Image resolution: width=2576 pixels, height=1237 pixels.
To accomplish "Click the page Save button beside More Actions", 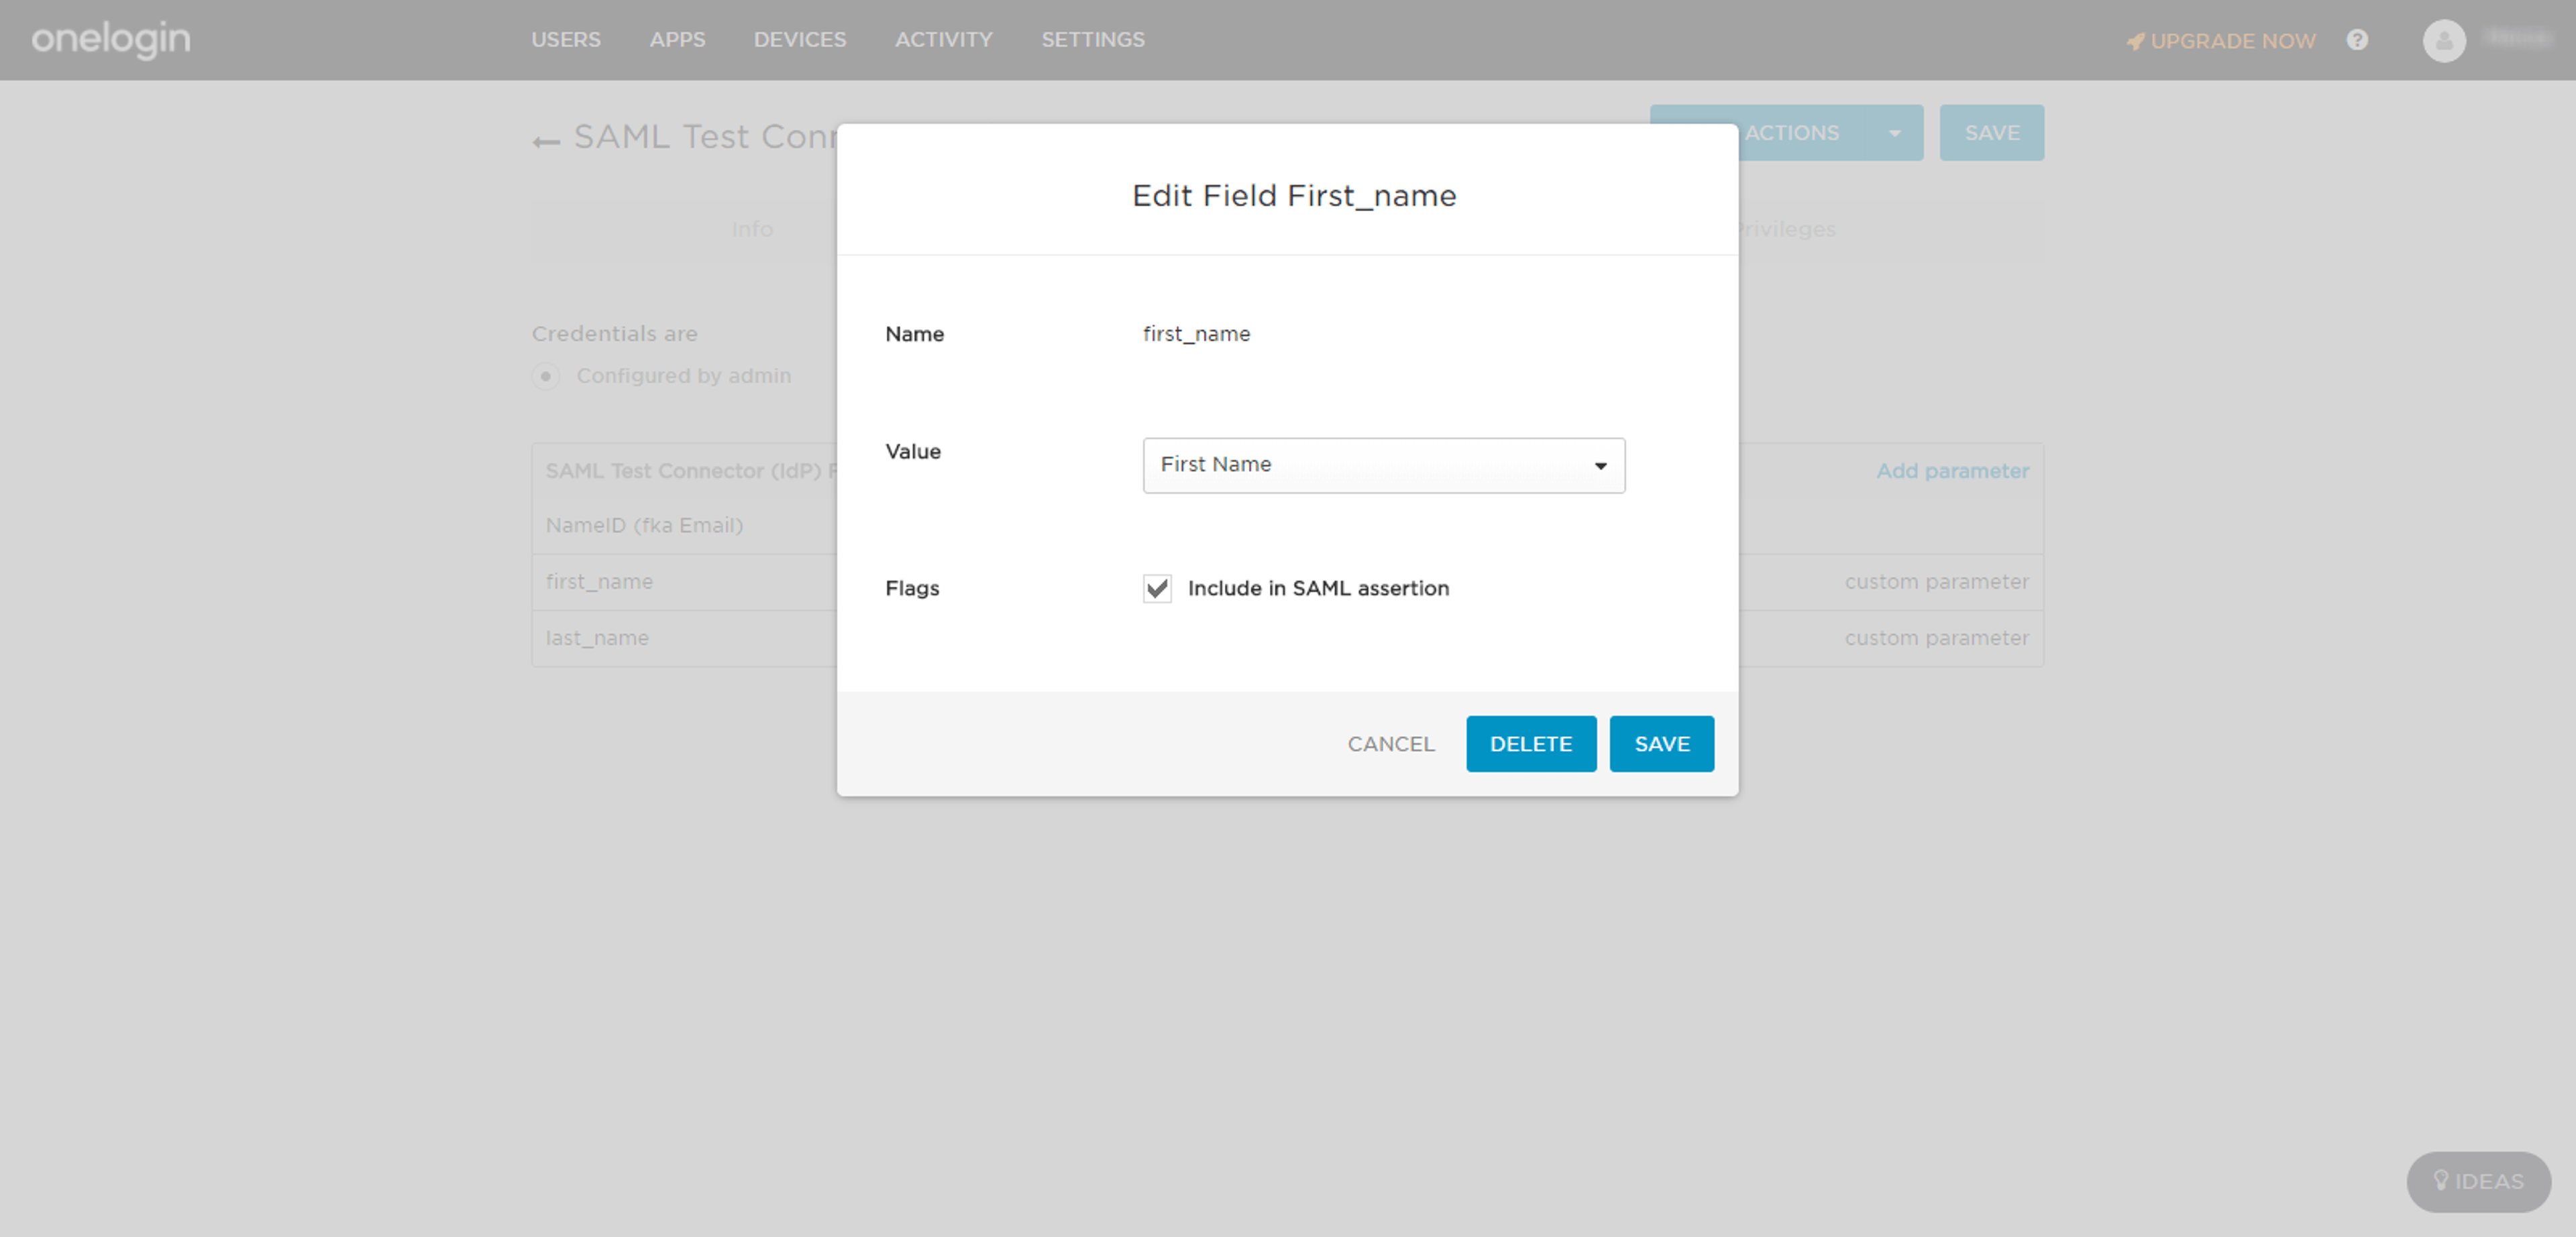I will pyautogui.click(x=1992, y=133).
